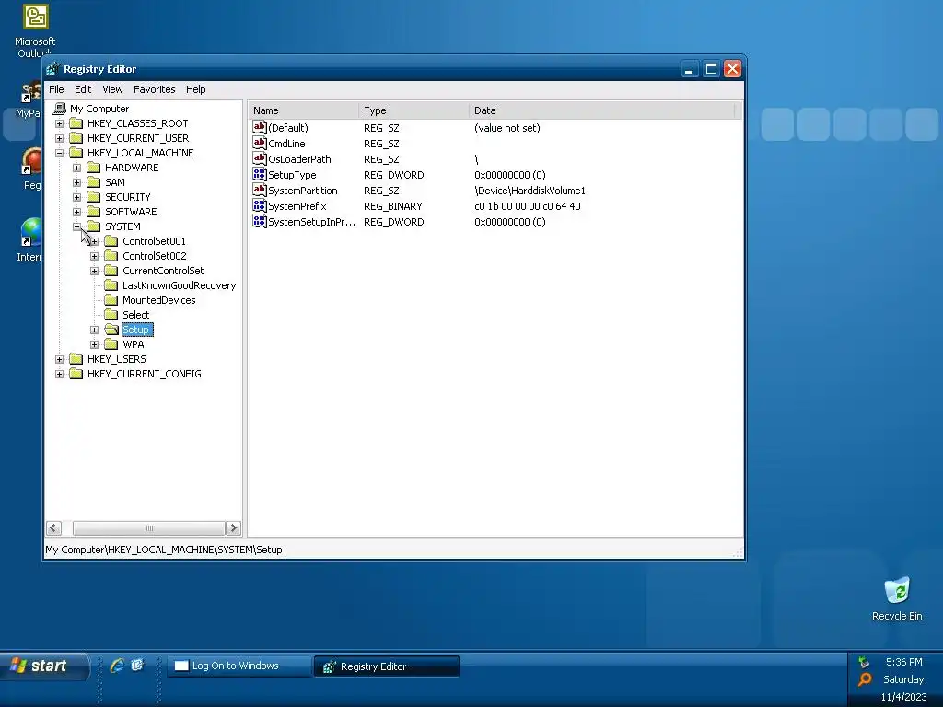This screenshot has width=943, height=707.
Task: Launch Internet Explorer from quick launch
Action: click(117, 666)
